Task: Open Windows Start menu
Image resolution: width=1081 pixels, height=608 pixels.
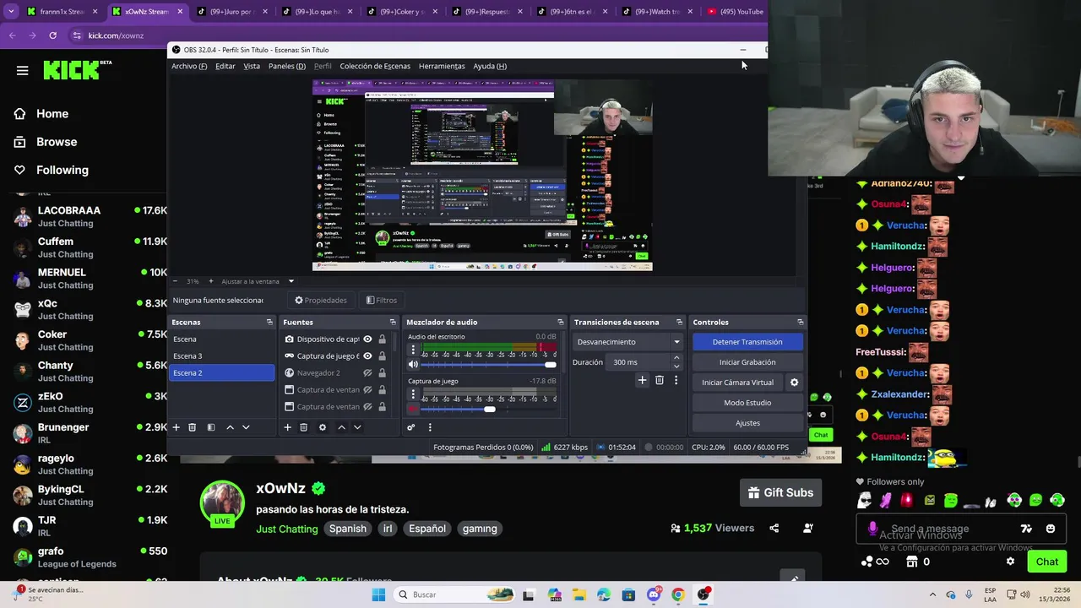Action: coord(378,594)
